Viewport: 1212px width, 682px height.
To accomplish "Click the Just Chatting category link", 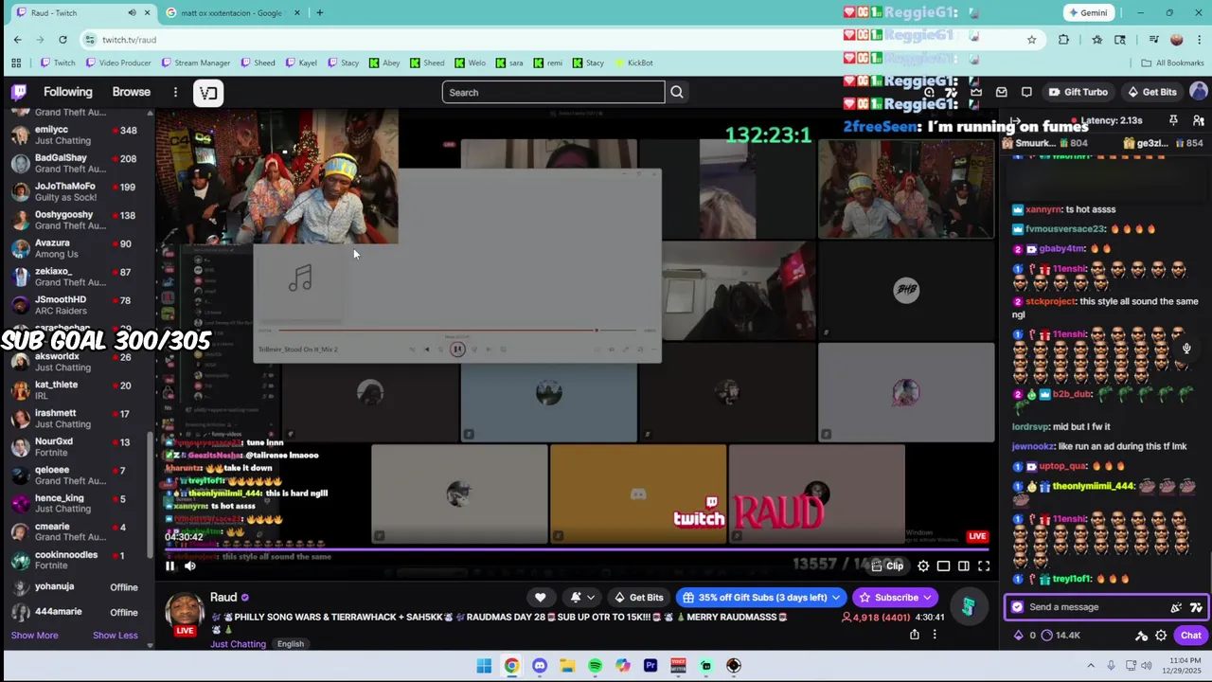I will click(x=239, y=644).
